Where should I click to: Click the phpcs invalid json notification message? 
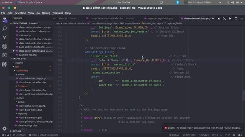pyautogui.click(x=205, y=128)
